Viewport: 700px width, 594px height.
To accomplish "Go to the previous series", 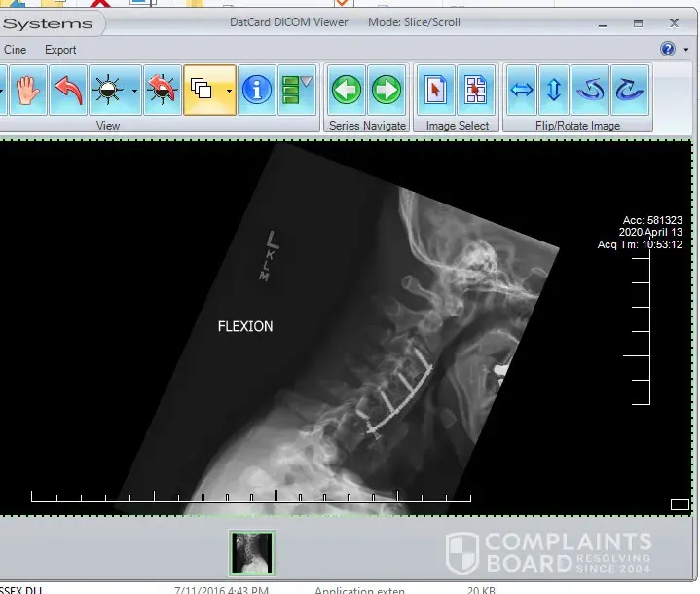I will [x=346, y=91].
